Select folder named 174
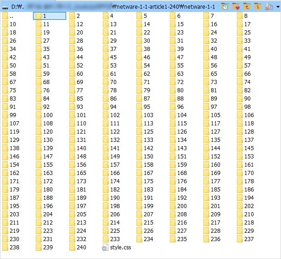Viewport: 281px width, 259px height. coord(112,181)
